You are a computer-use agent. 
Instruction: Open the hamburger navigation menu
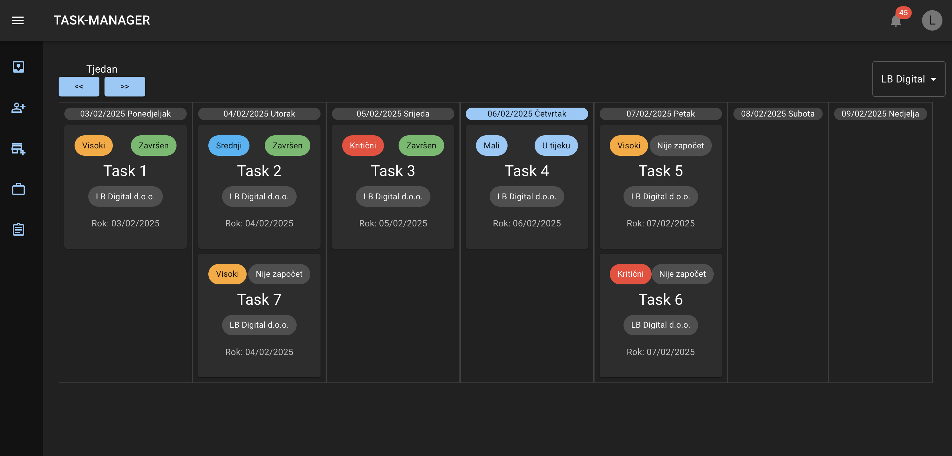(18, 20)
